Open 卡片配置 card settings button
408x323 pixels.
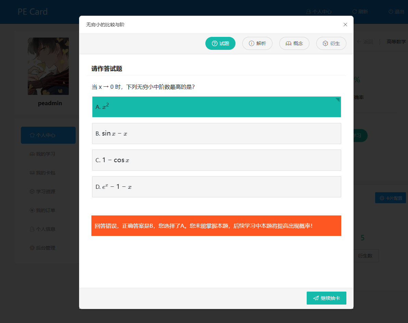(390, 198)
